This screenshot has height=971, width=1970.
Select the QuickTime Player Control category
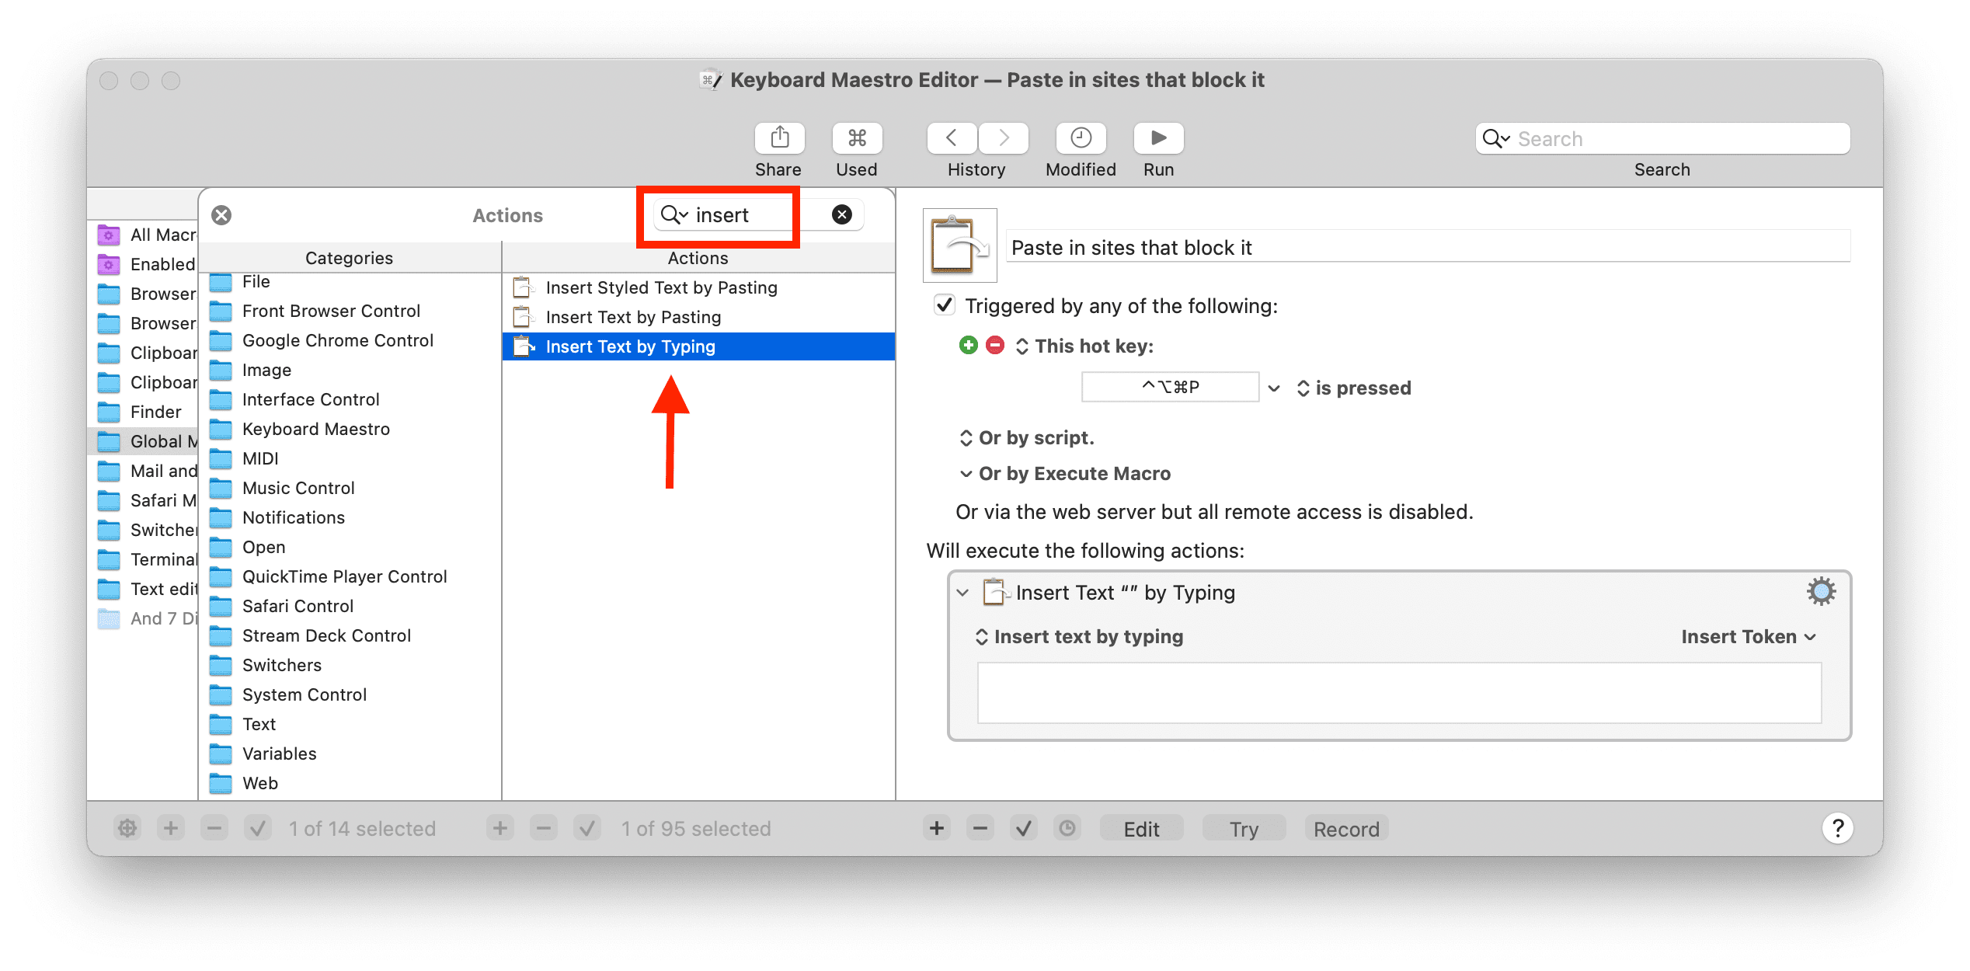(350, 576)
